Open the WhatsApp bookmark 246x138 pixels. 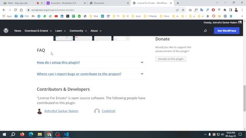(45, 16)
